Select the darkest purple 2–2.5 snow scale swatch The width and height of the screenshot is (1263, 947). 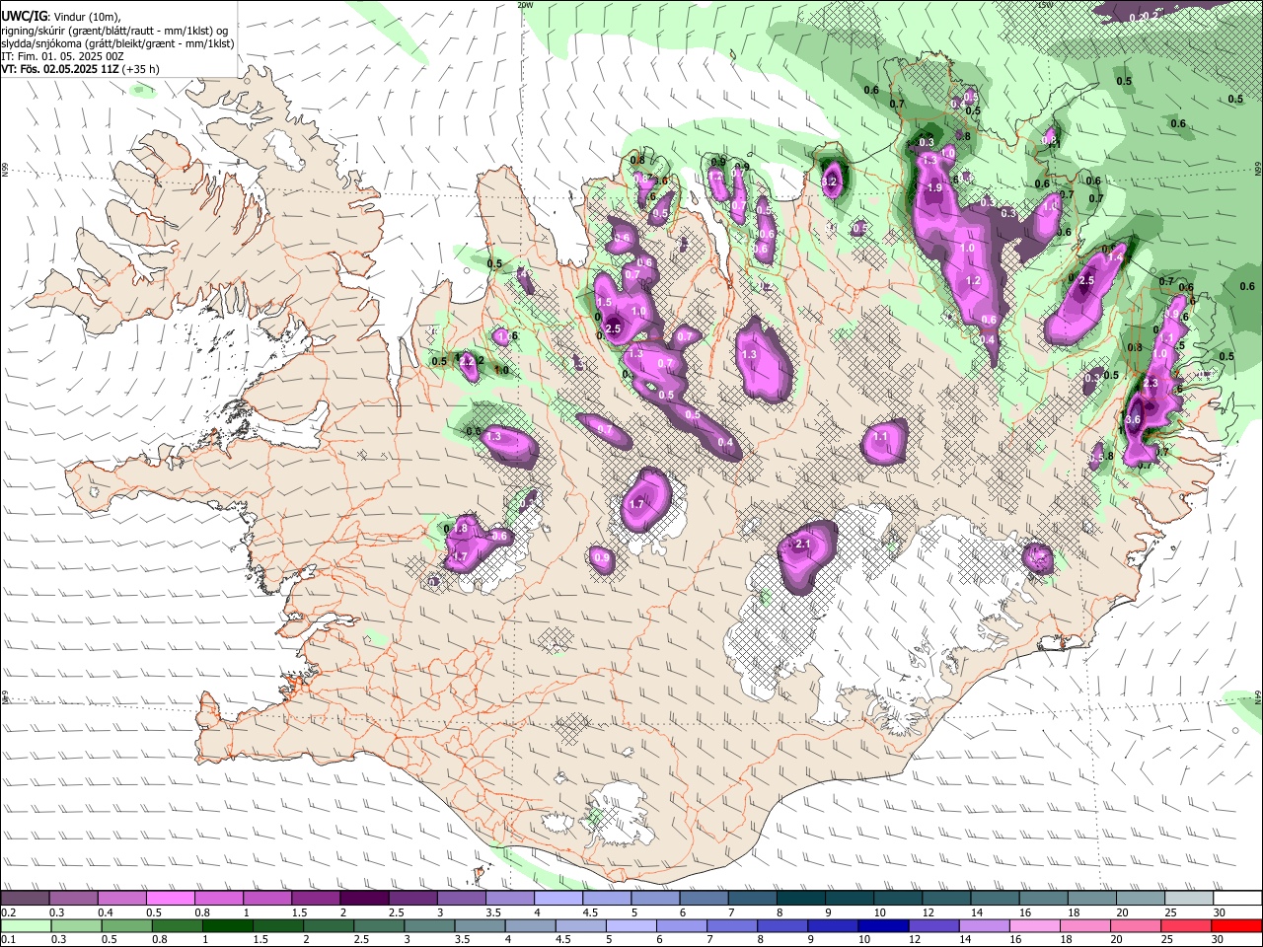(x=364, y=898)
